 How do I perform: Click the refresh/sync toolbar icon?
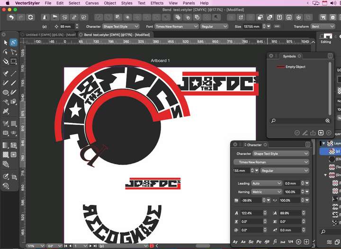tap(30, 17)
